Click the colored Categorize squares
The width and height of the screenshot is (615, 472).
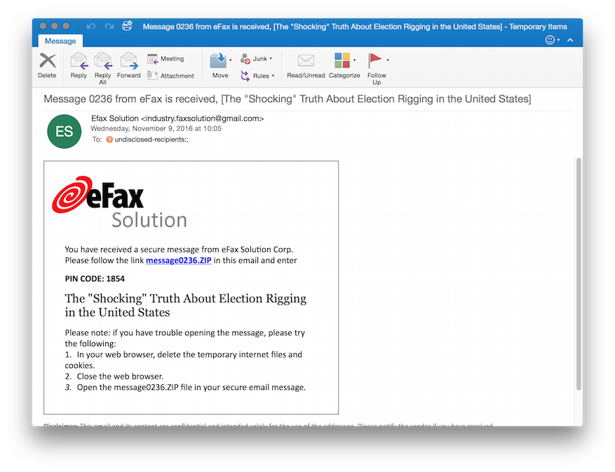coord(342,61)
